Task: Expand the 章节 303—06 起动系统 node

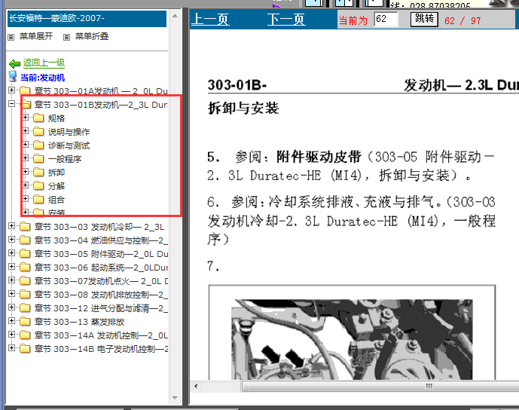Action: [x=11, y=266]
